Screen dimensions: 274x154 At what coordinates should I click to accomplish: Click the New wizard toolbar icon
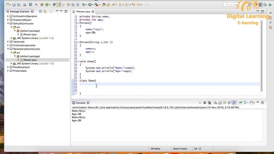(x=8, y=5)
